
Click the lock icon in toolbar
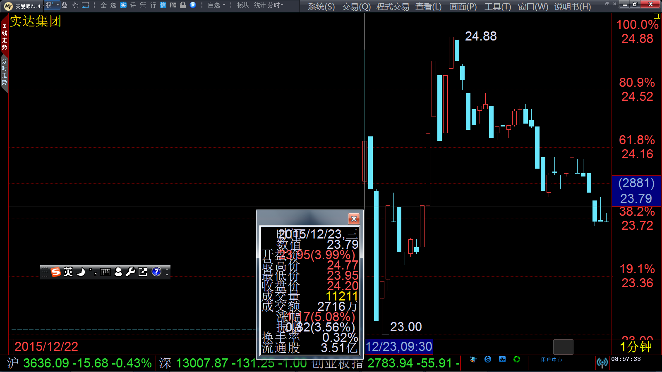[x=182, y=5]
